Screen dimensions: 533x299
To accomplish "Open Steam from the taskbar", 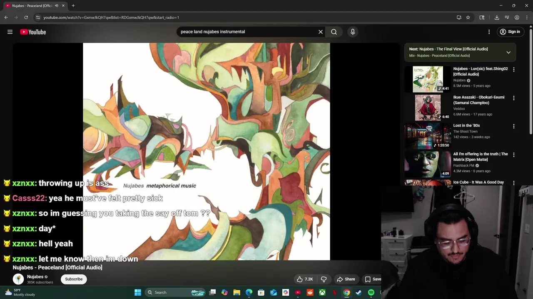I will click(359, 292).
